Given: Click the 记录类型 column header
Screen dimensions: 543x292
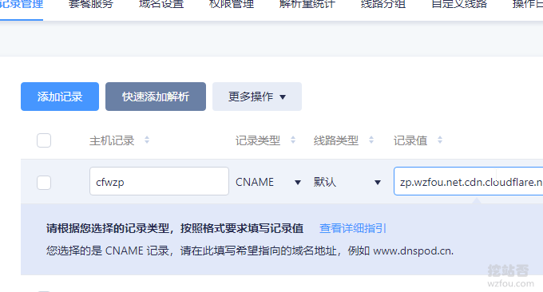Looking at the screenshot, I should click(258, 140).
